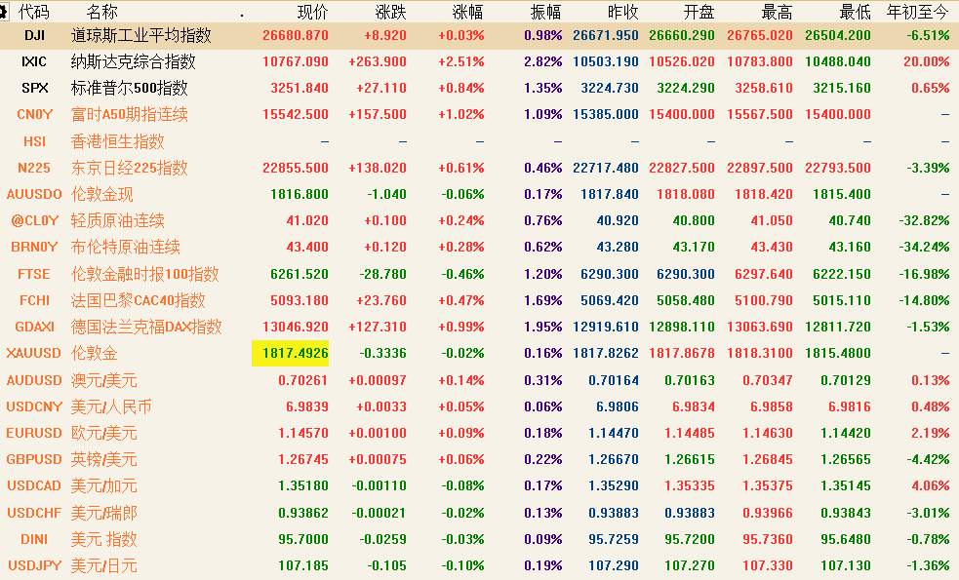Open 法国巴黎CAC40指数 row
Viewport: 959px width, 580px height.
point(139,300)
